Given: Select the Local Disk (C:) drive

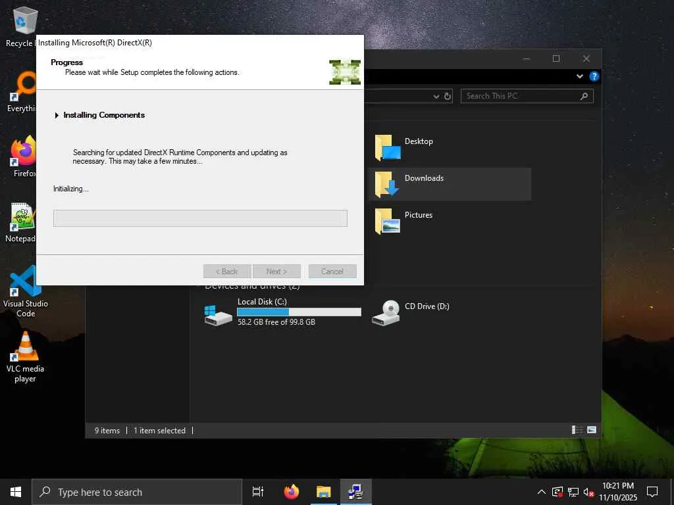Looking at the screenshot, I should pos(283,312).
